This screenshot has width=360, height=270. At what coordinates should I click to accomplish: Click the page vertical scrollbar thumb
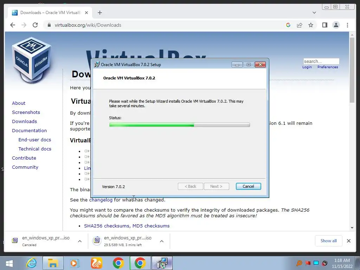click(352, 70)
